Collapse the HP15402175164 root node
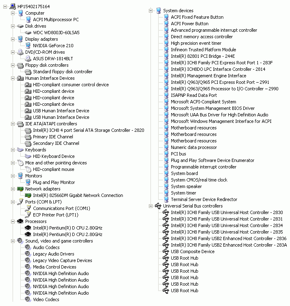The width and height of the screenshot is (290, 306). coord(5,7)
